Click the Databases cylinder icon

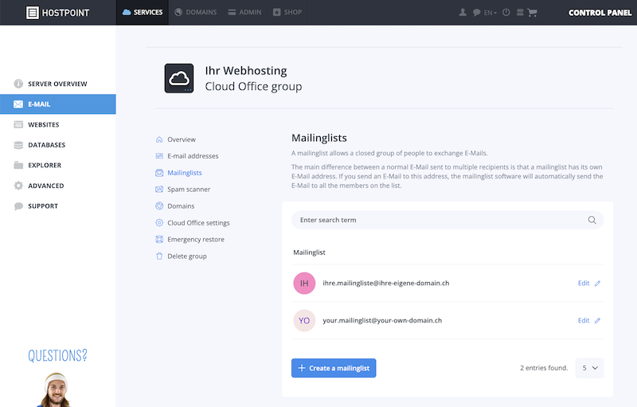click(x=18, y=145)
